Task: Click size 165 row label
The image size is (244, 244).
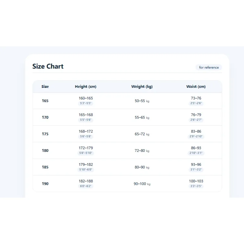Action: [x=45, y=101]
